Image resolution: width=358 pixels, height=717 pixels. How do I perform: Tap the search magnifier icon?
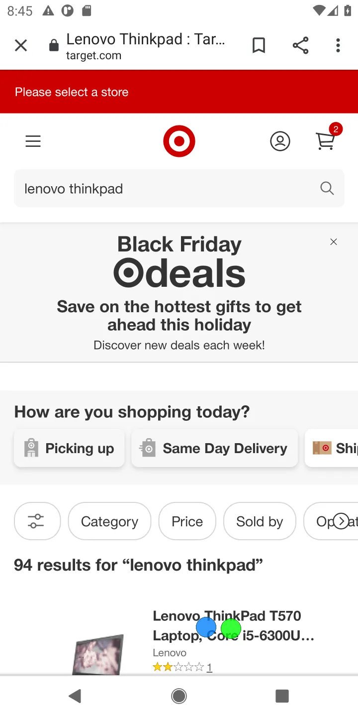pos(327,188)
